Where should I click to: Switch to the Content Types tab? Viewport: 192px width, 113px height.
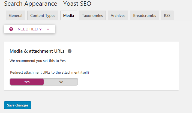coord(43,15)
